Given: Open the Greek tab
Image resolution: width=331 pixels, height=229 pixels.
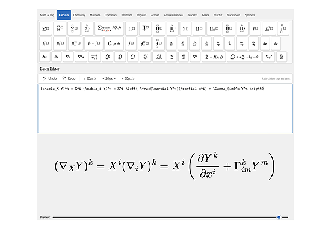Looking at the screenshot, I should (x=205, y=15).
